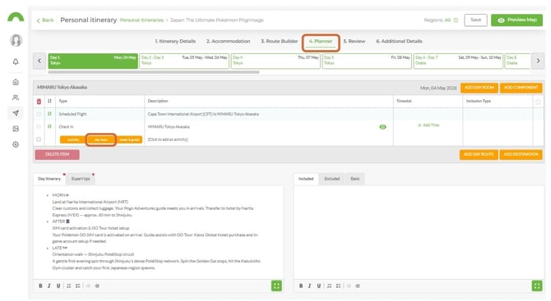Expand Day Itinerary editor to fullscreen
551x301 pixels.
point(276,286)
